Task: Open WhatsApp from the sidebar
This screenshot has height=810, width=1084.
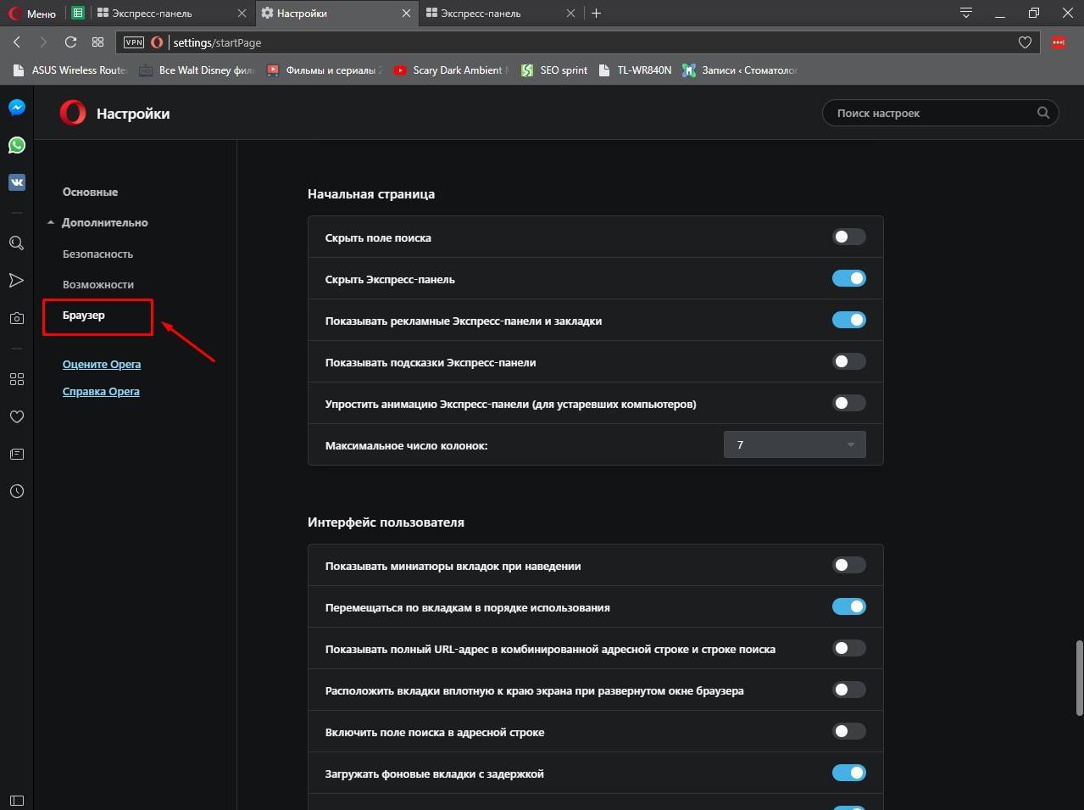Action: tap(17, 145)
